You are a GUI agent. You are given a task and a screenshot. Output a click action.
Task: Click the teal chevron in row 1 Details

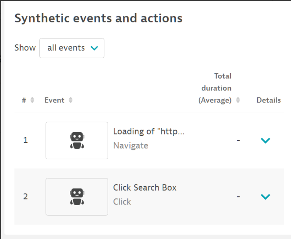(x=265, y=139)
